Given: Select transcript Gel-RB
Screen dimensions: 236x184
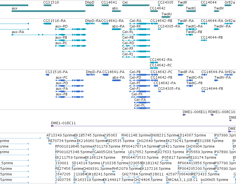Looking at the screenshot, I should (128, 38).
